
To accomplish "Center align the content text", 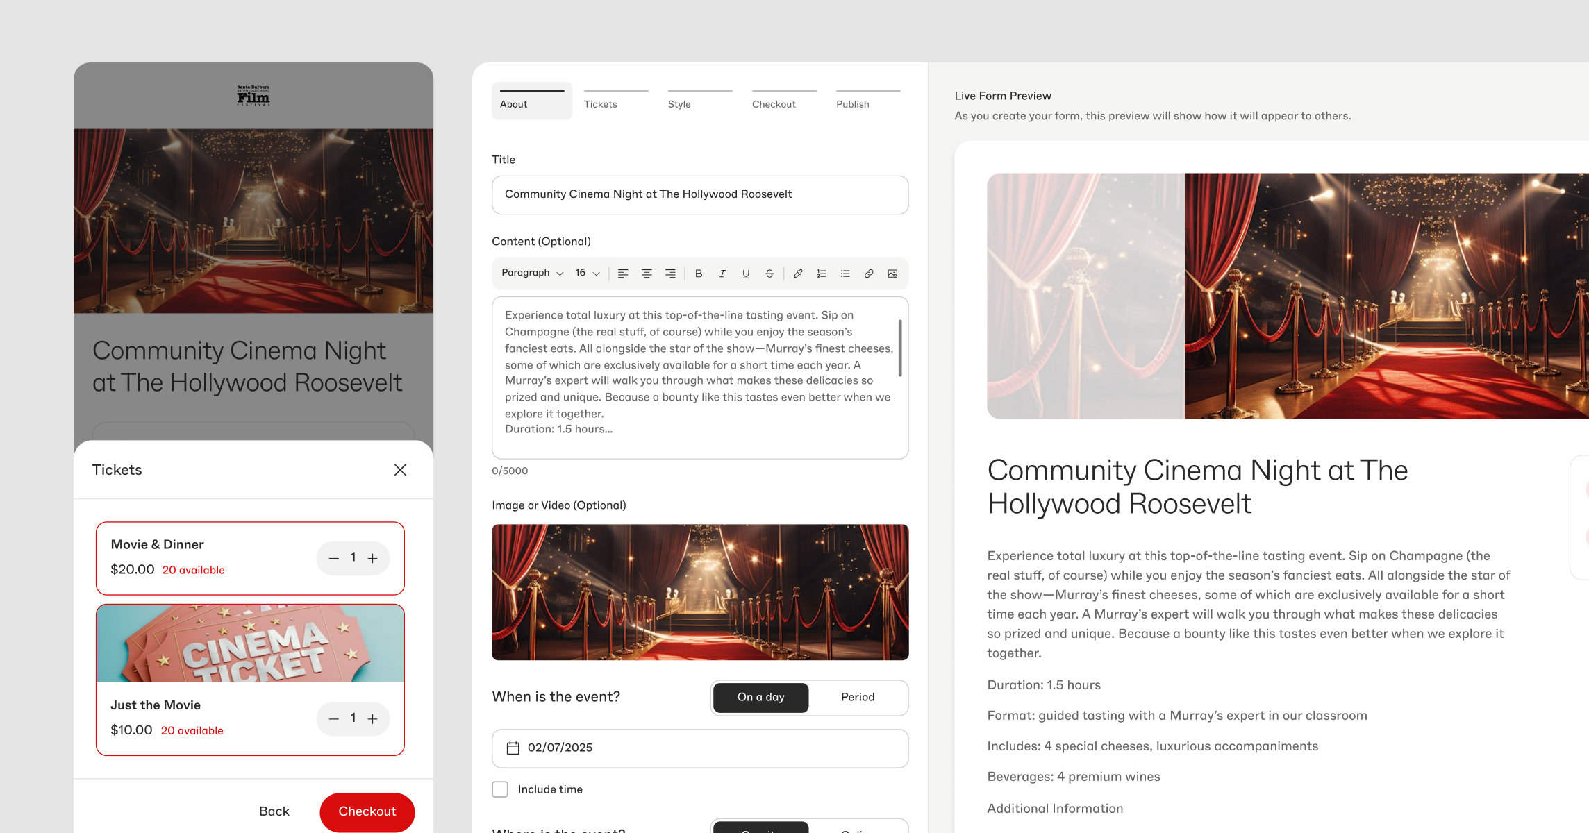I will coord(647,274).
